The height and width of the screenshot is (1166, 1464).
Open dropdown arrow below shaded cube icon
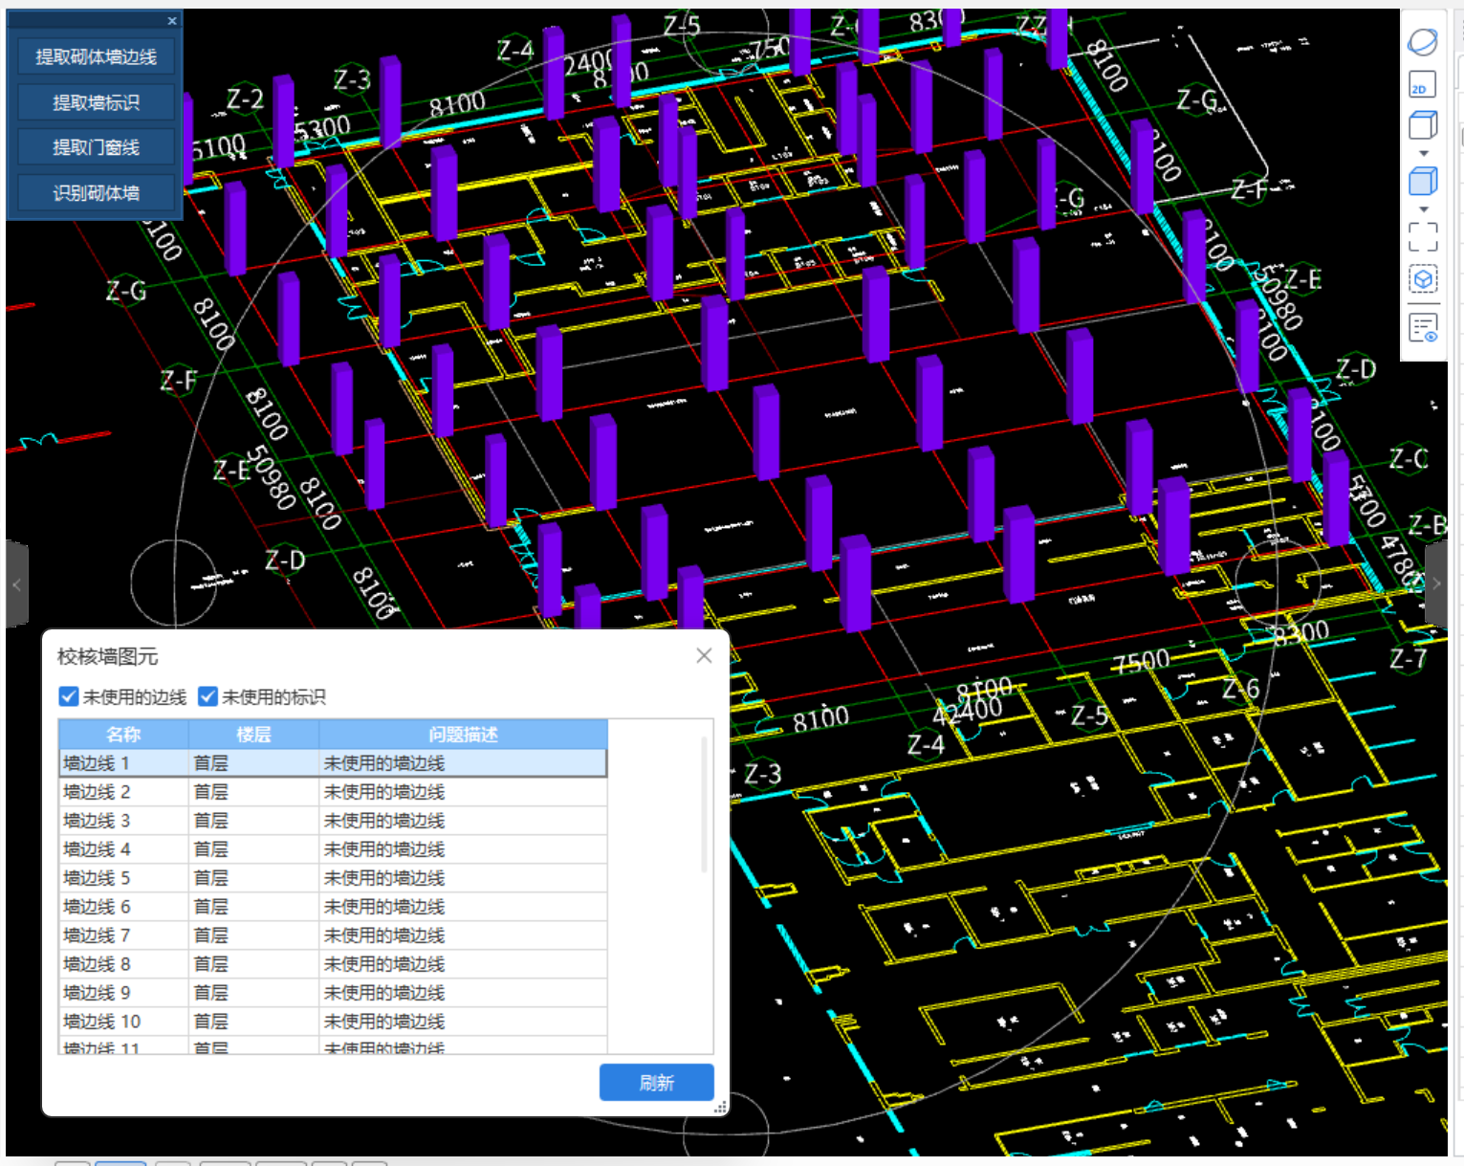[x=1423, y=209]
